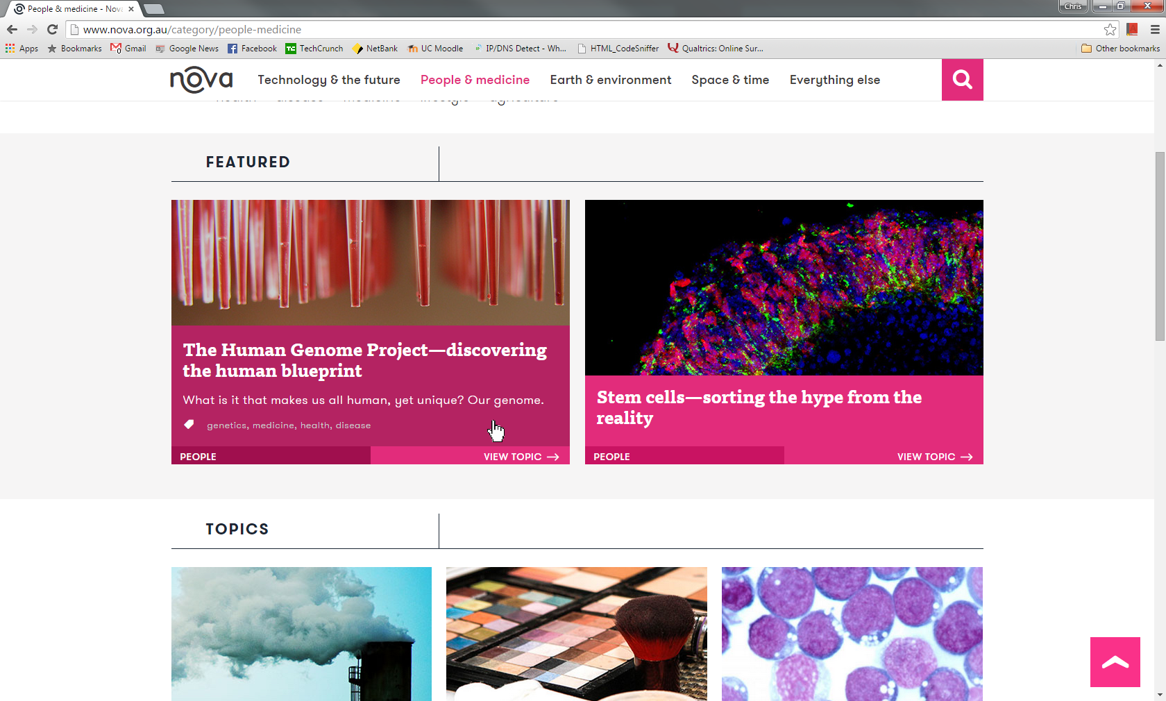1166x701 pixels.
Task: Reload the page with the refresh icon
Action: 52,29
